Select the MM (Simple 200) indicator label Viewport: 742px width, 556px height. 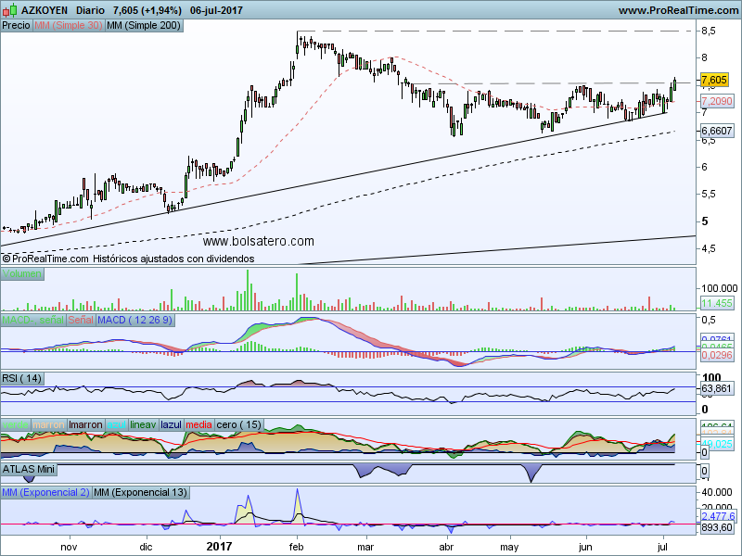144,26
